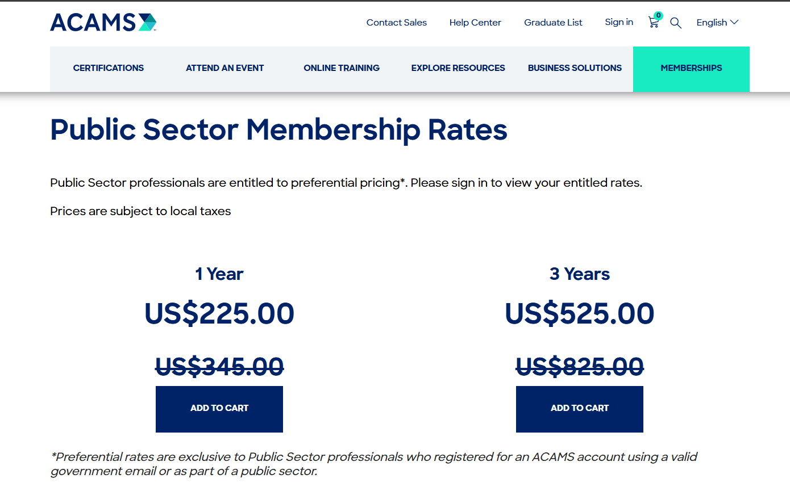This screenshot has width=790, height=495.
Task: Open the Online Training menu
Action: click(x=342, y=68)
